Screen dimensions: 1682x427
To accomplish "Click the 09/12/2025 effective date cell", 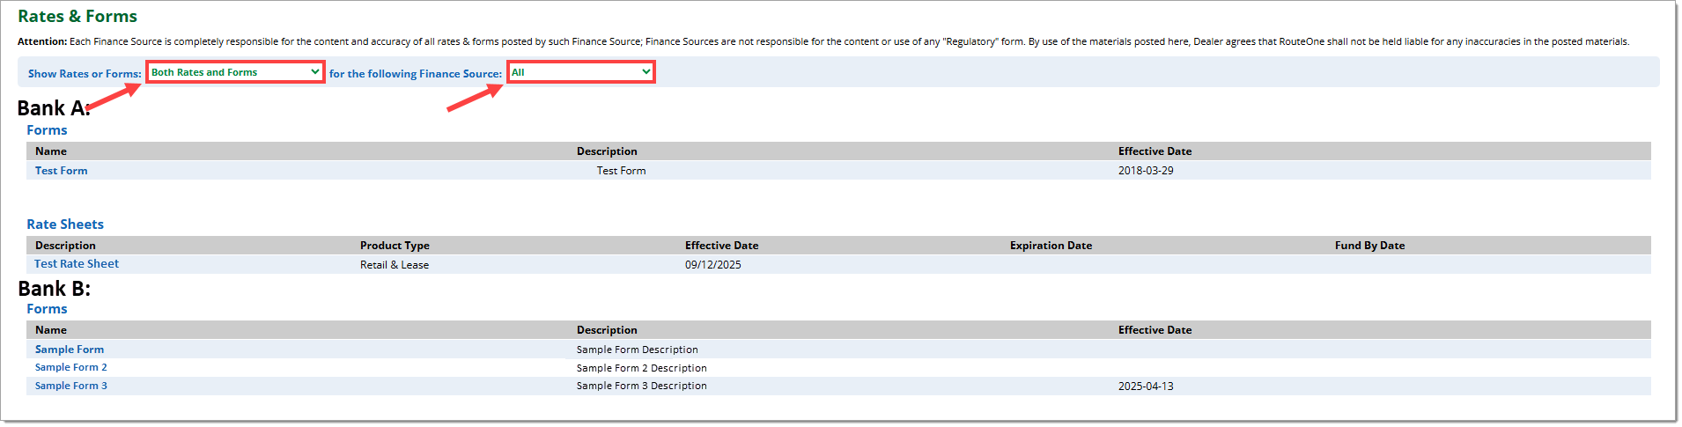I will tap(713, 265).
